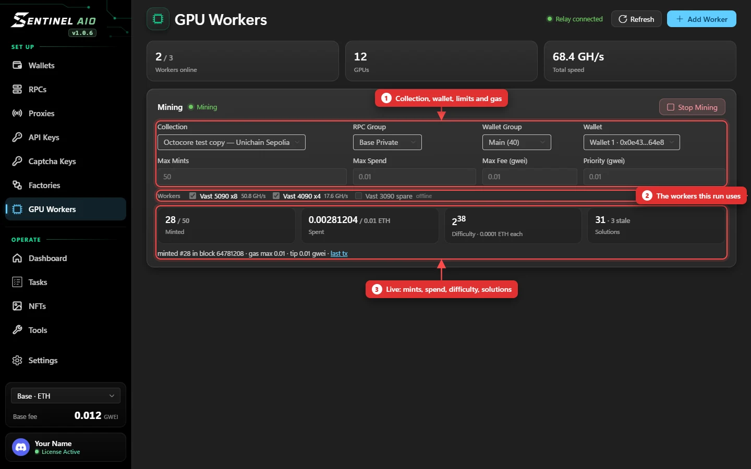Click the Tasks list icon
Image resolution: width=751 pixels, height=469 pixels.
click(17, 282)
